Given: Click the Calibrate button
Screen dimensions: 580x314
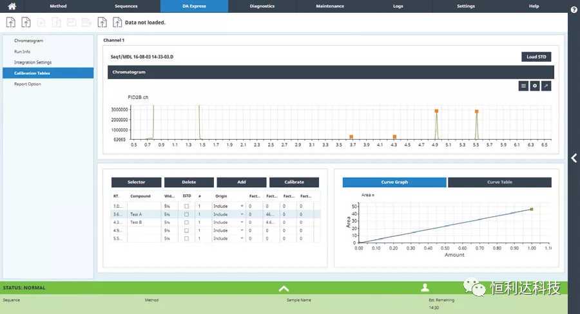Looking at the screenshot, I should click(x=294, y=182).
